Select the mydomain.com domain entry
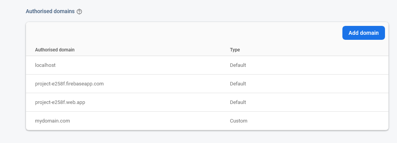This screenshot has height=143, width=397. tap(52, 121)
